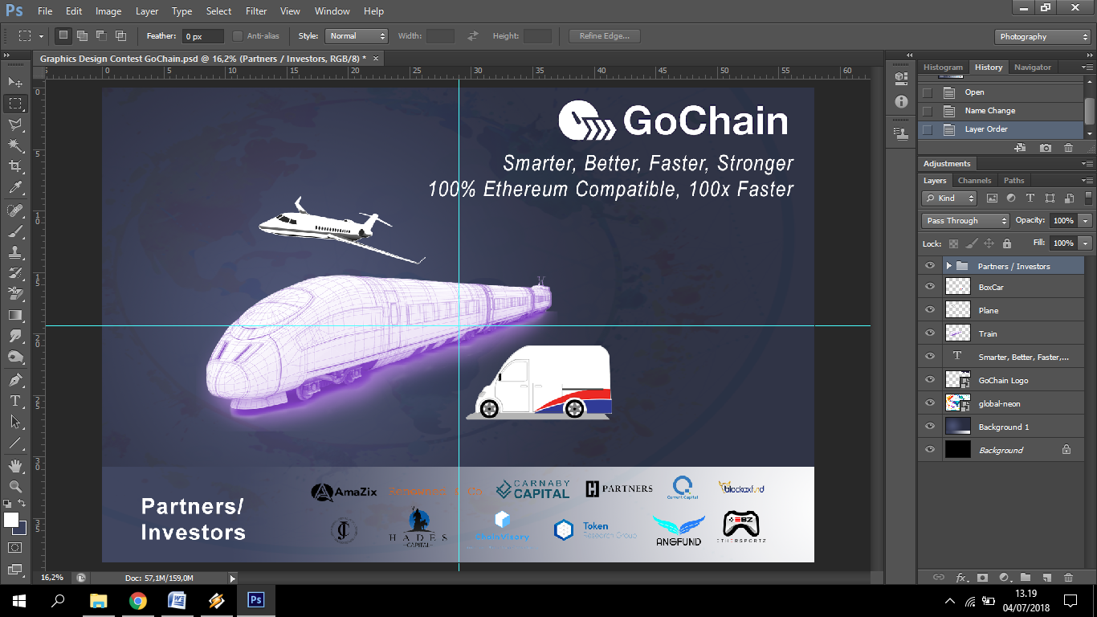Viewport: 1097px width, 617px height.
Task: Open Google Chrome from the taskbar
Action: point(137,600)
